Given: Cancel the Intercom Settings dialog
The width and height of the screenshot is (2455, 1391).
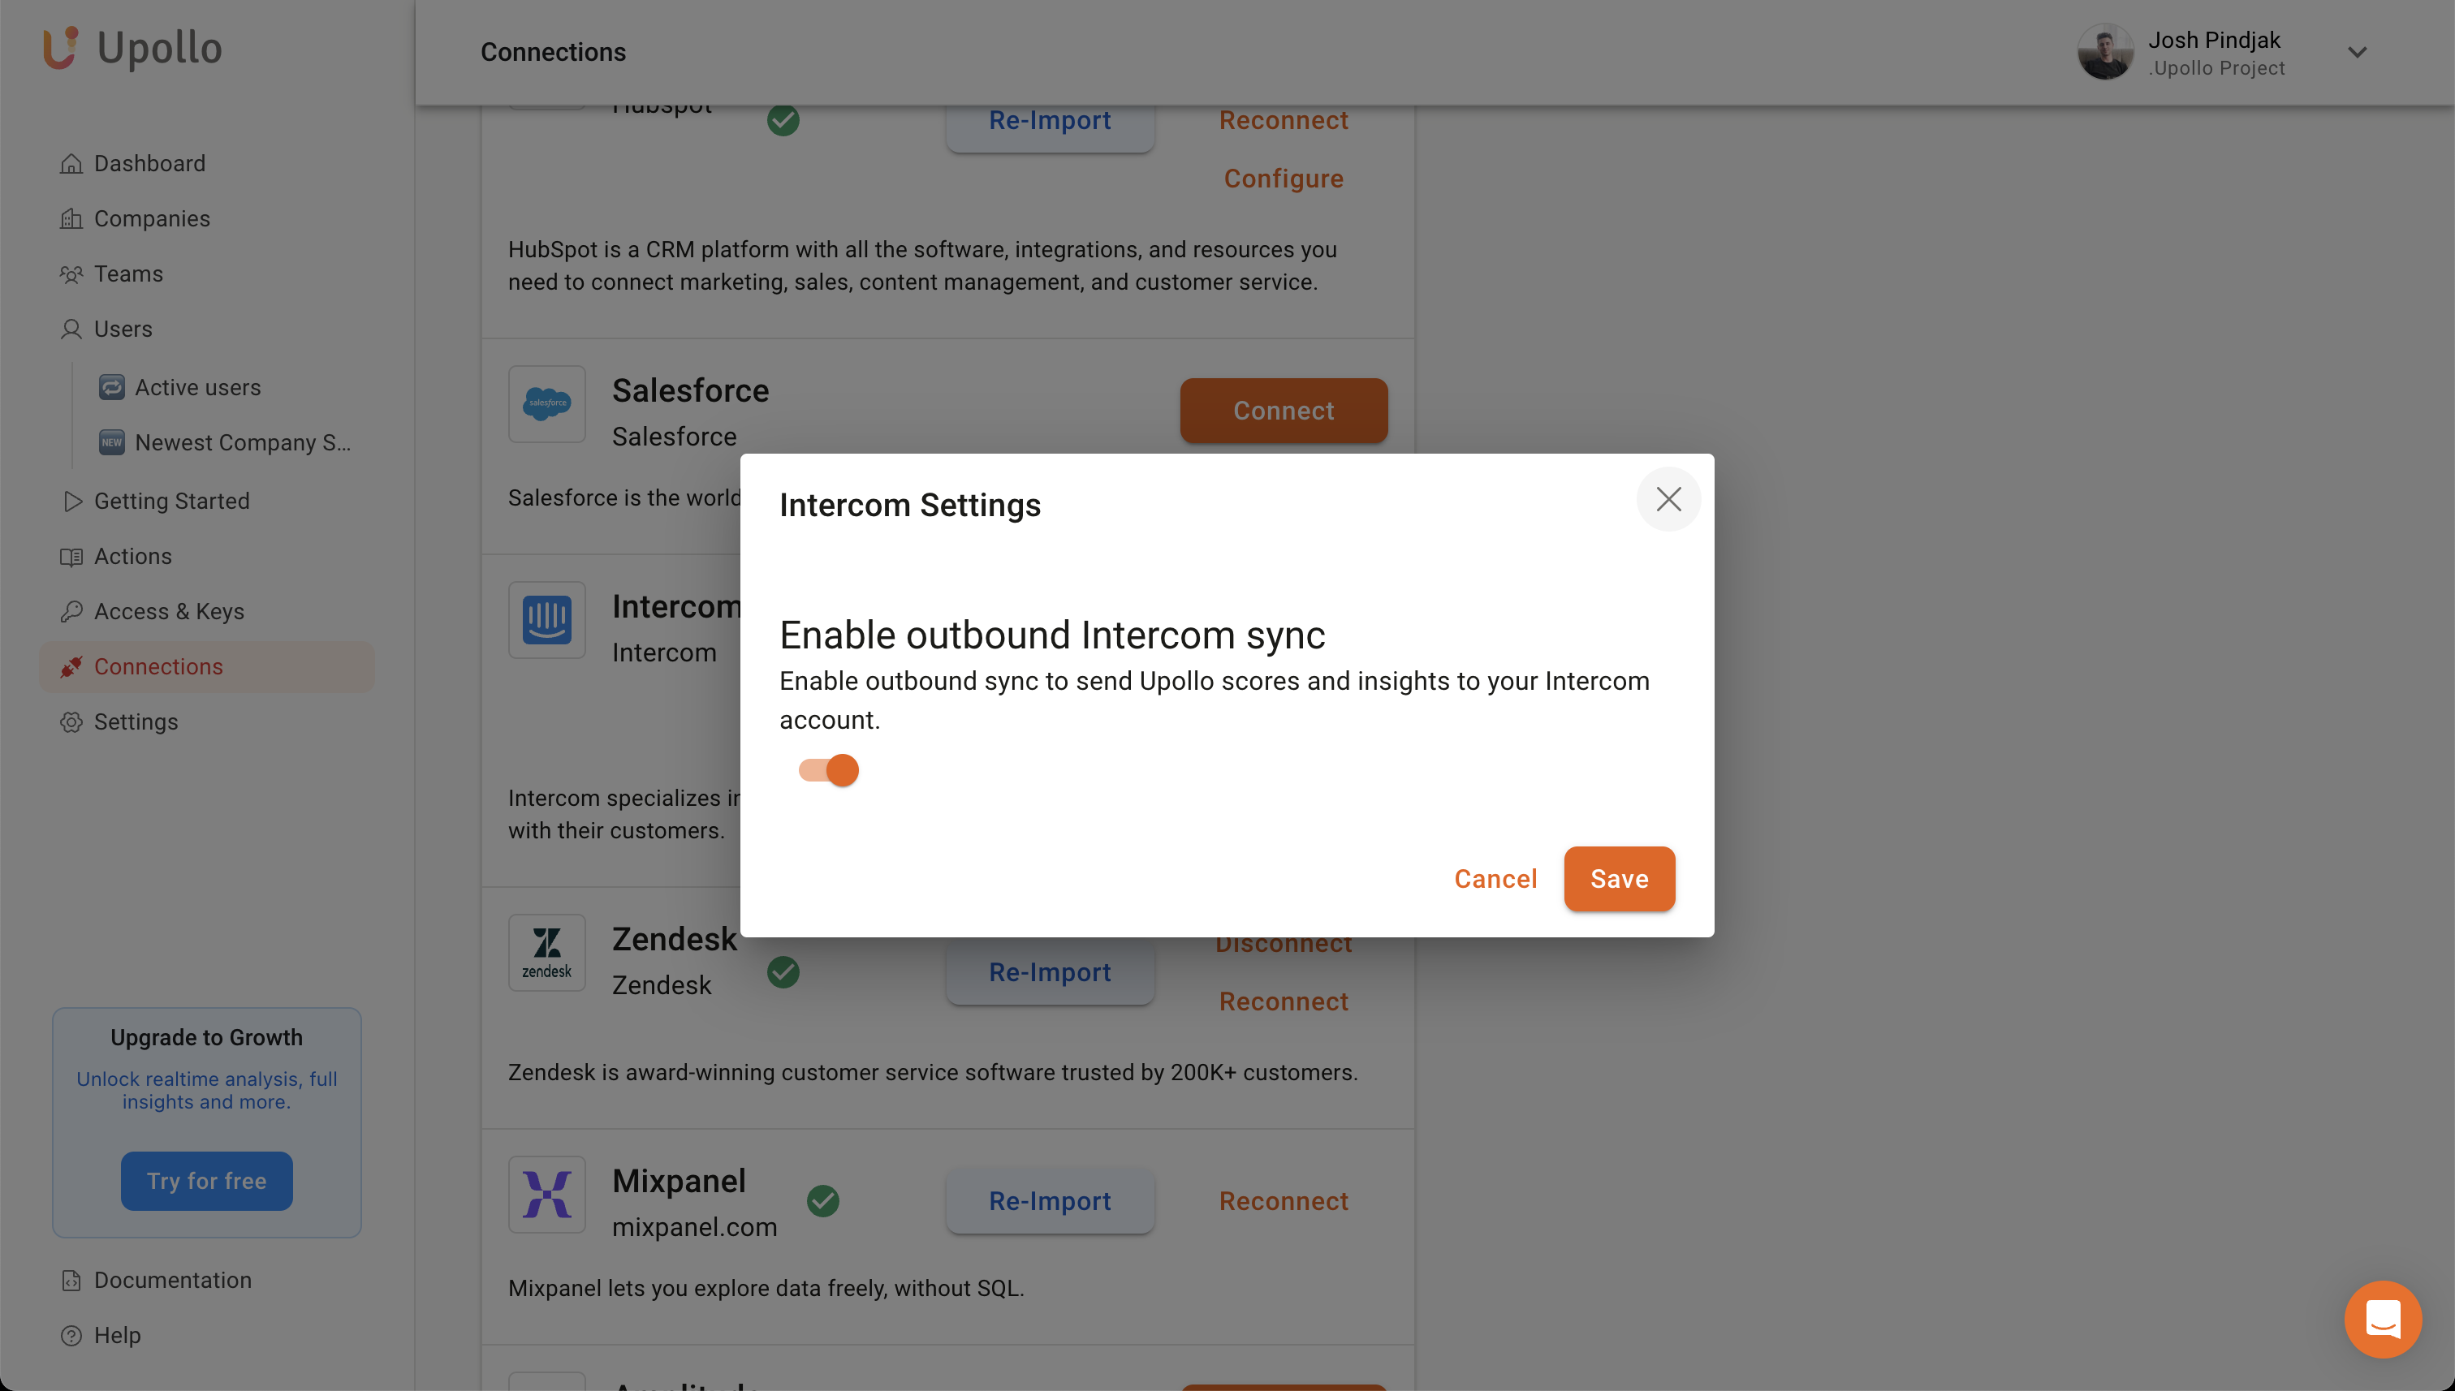Looking at the screenshot, I should coord(1495,879).
